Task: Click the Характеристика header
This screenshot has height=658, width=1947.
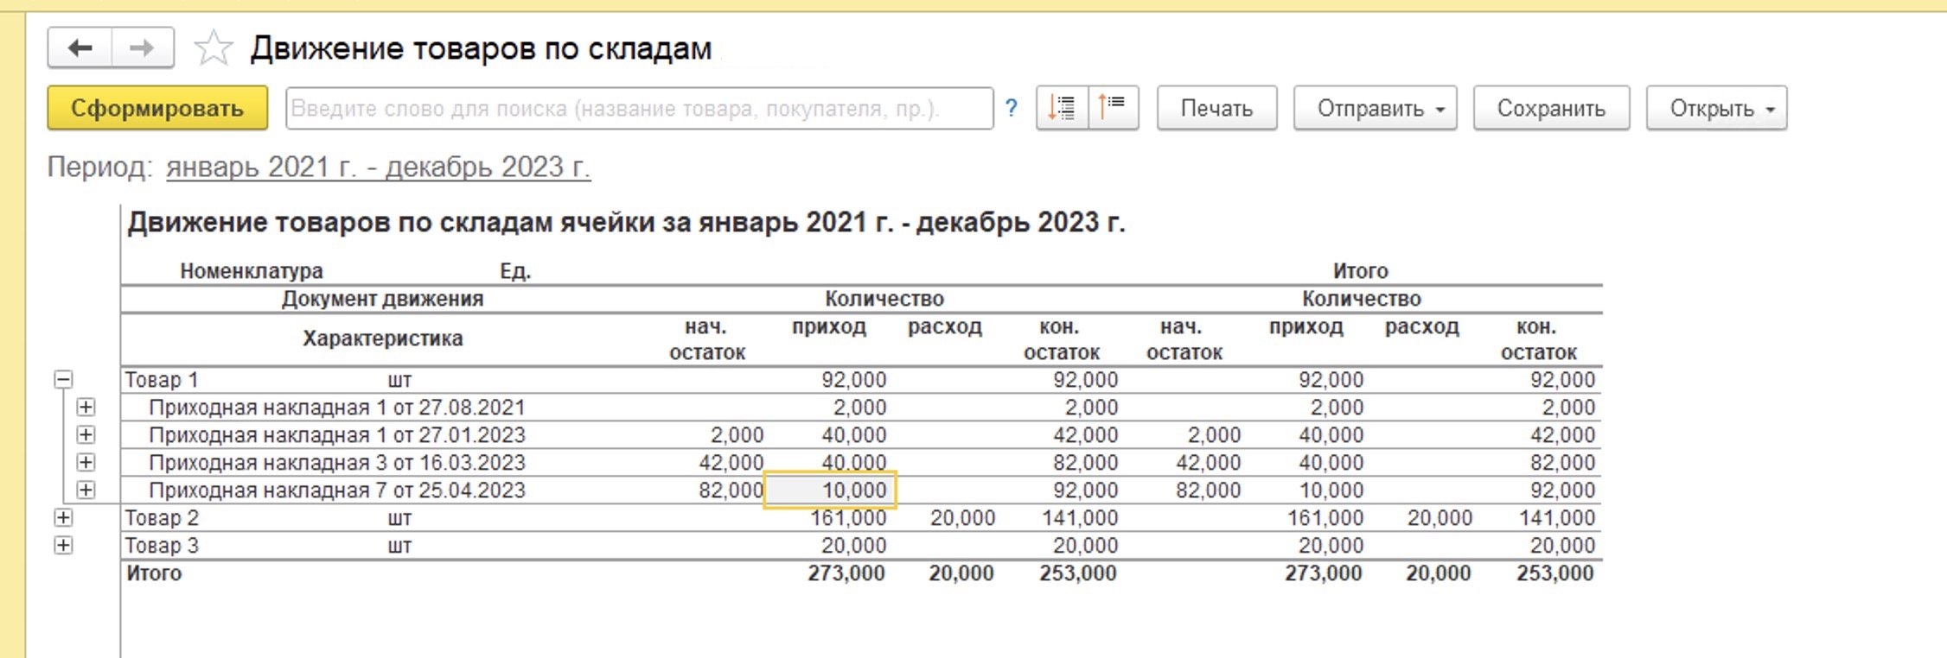Action: (382, 338)
